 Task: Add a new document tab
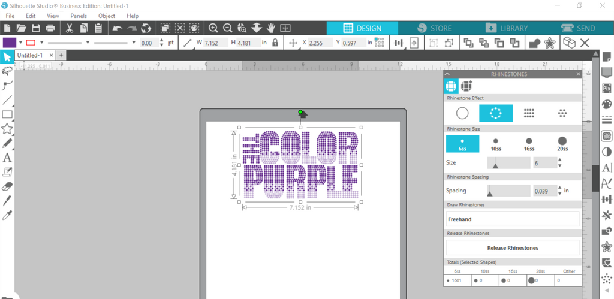(61, 55)
